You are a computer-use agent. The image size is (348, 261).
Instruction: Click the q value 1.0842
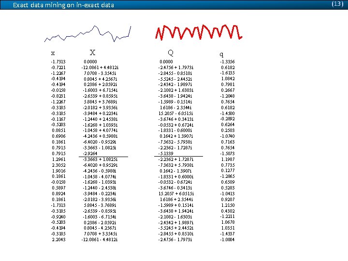(228, 79)
